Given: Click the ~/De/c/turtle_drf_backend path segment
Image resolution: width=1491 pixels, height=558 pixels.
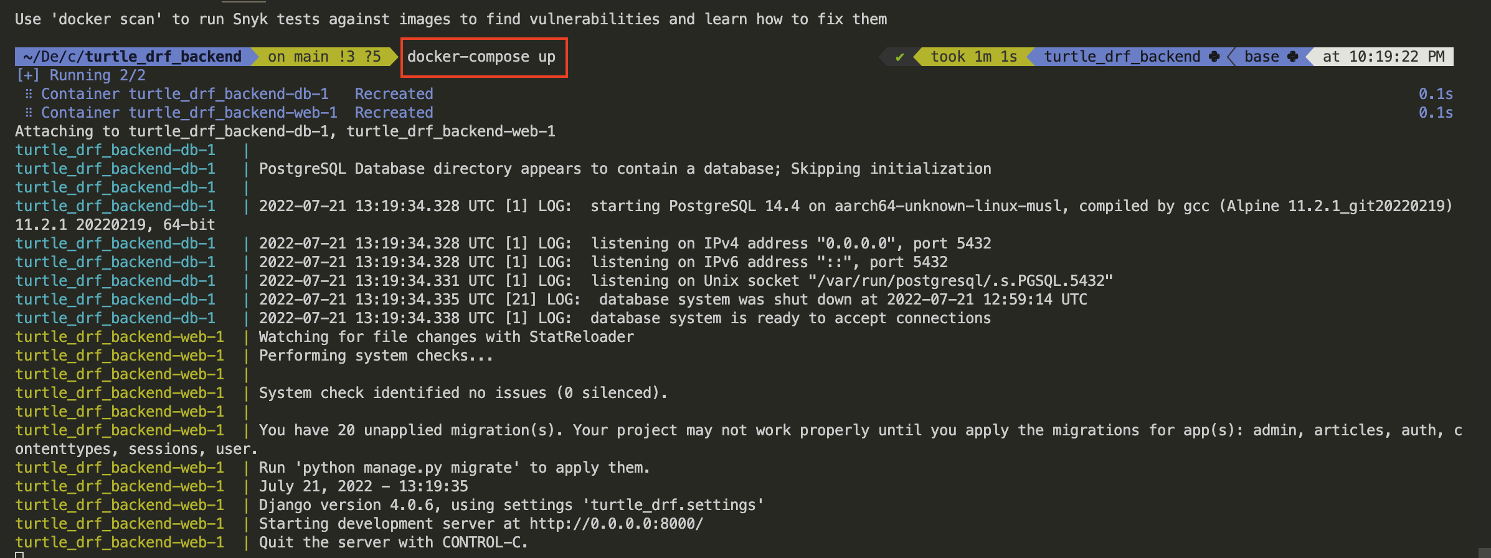Looking at the screenshot, I should (132, 57).
